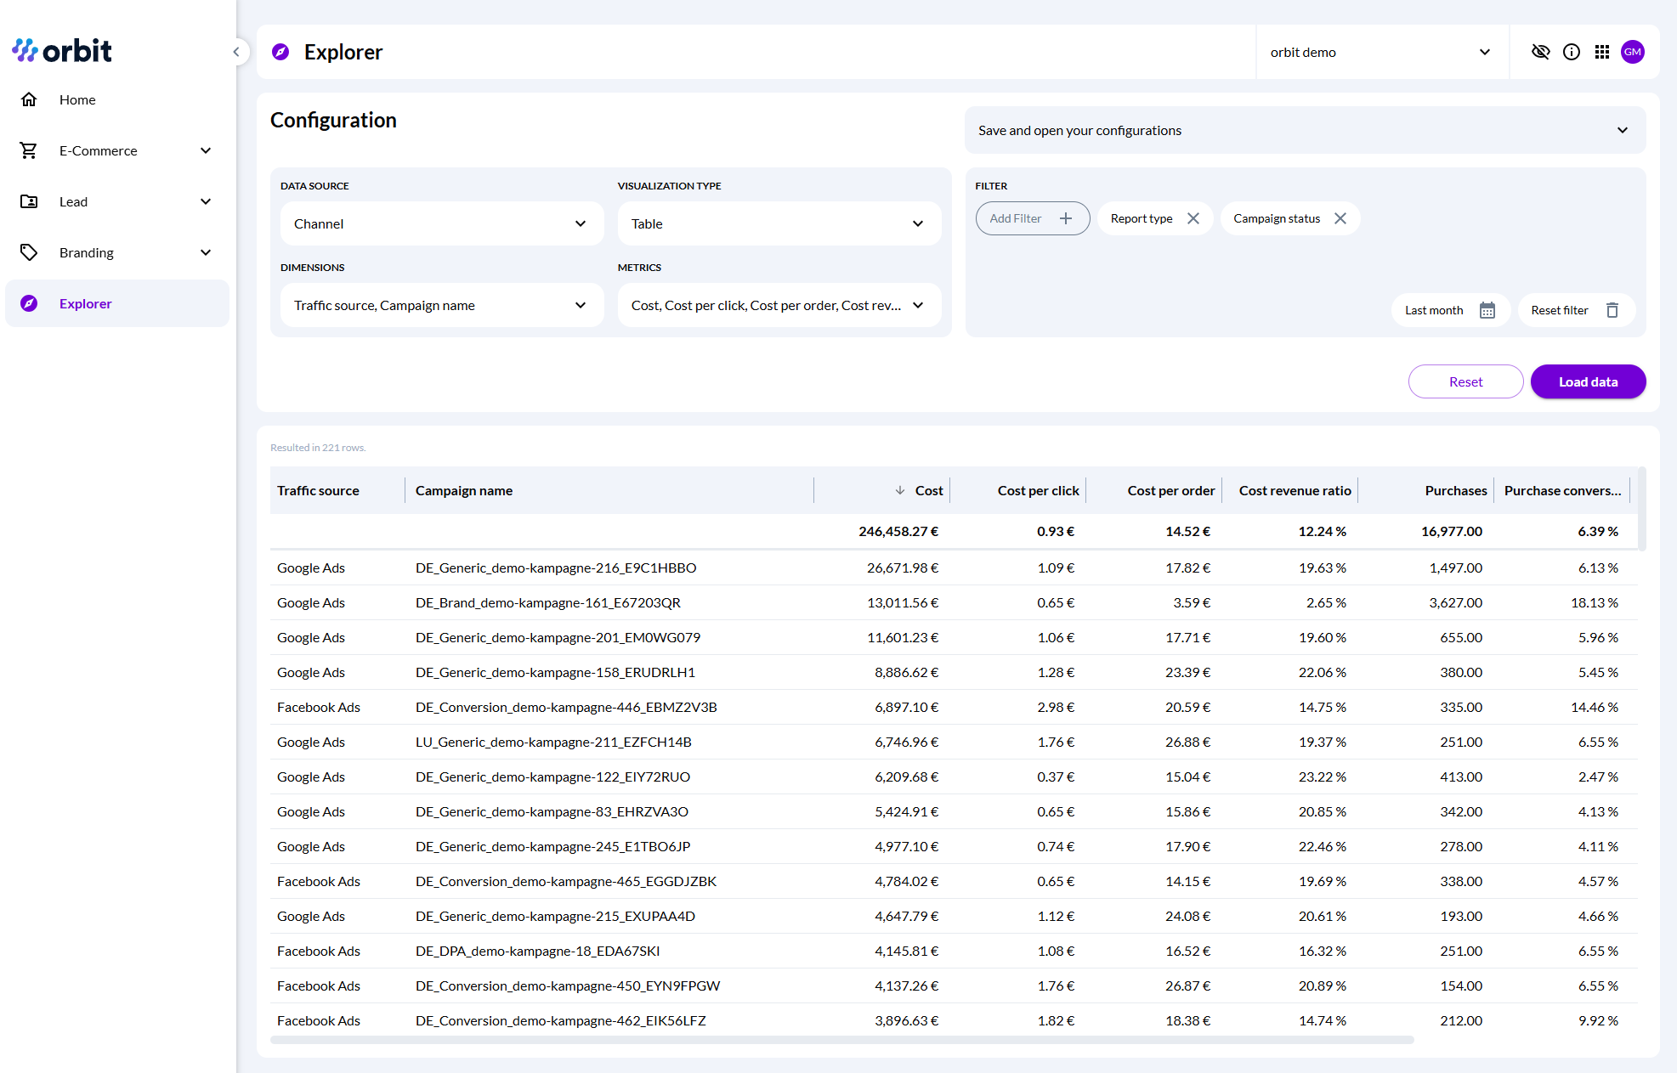
Task: Select campaign DE_Brand_demo-kampagne-161_E67203QR
Action: [x=548, y=602]
